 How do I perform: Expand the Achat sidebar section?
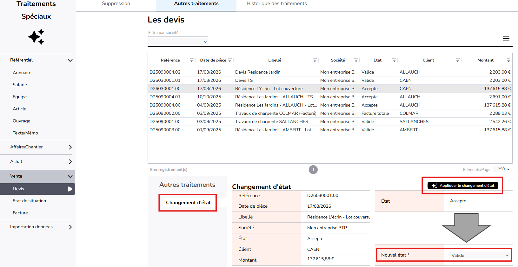click(x=70, y=162)
